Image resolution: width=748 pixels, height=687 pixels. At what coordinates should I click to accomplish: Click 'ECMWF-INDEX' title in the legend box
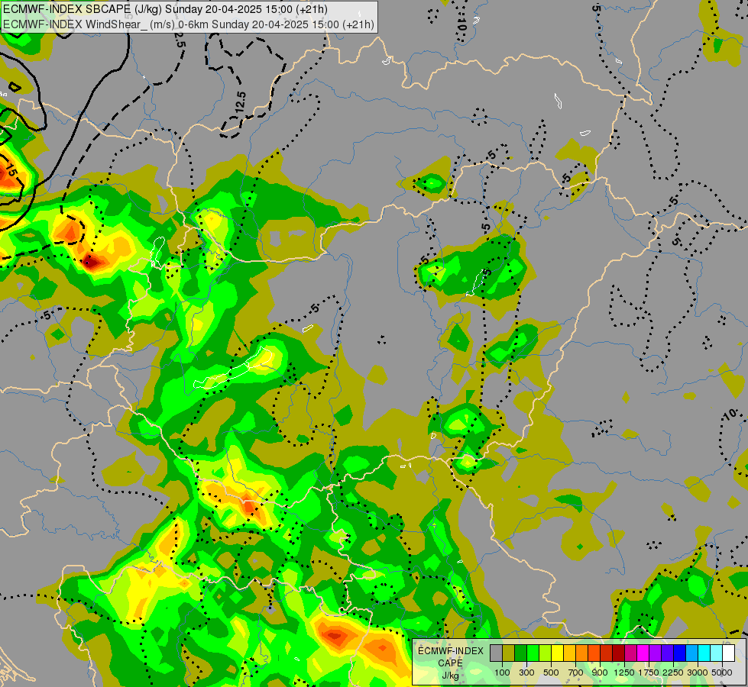[x=451, y=651]
